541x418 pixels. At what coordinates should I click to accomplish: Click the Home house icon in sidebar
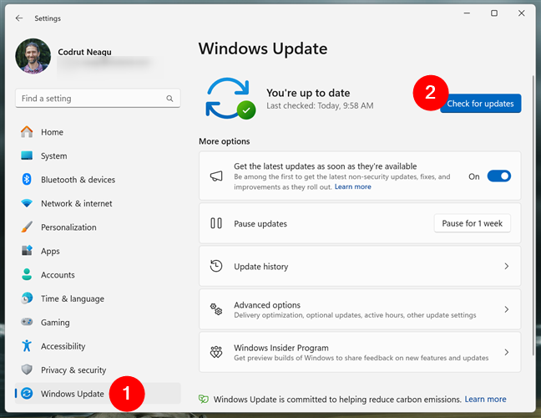click(x=27, y=132)
